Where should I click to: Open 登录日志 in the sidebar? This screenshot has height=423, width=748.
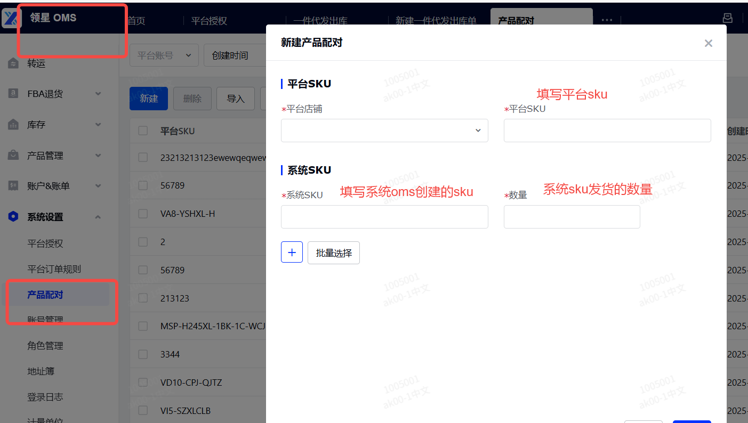(x=45, y=397)
